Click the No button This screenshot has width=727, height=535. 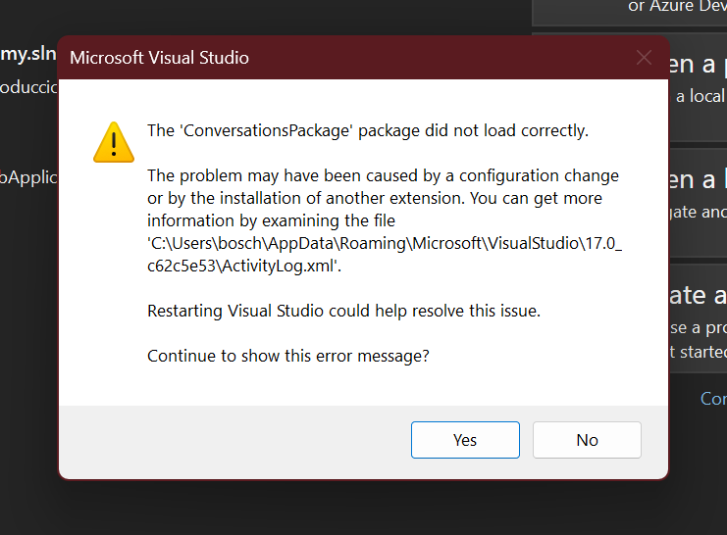point(587,440)
